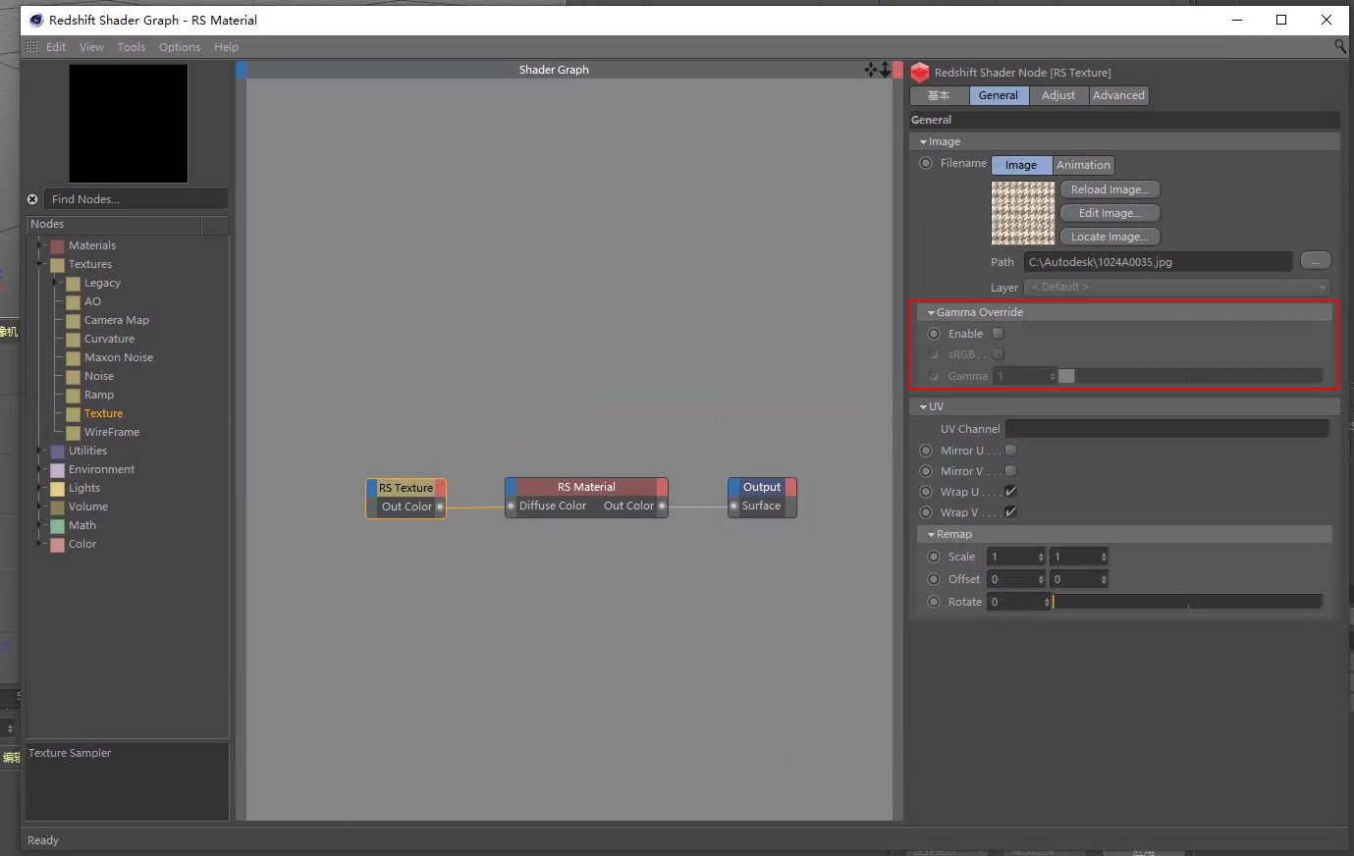The image size is (1354, 856).
Task: Switch to the Adjust tab
Action: pos(1058,95)
